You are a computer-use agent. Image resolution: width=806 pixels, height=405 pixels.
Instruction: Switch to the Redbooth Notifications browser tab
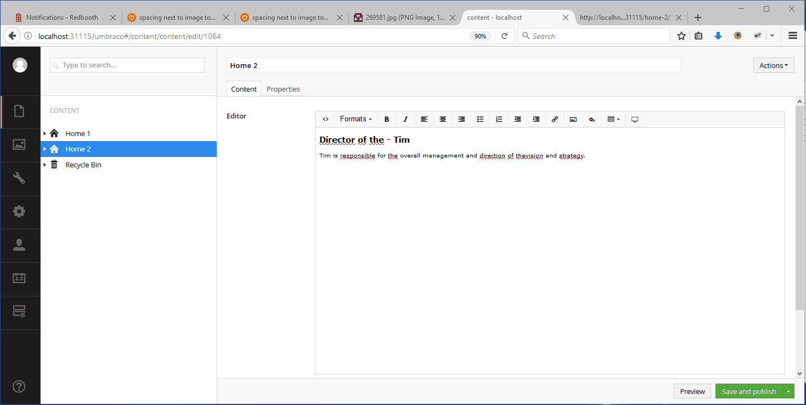(x=62, y=18)
